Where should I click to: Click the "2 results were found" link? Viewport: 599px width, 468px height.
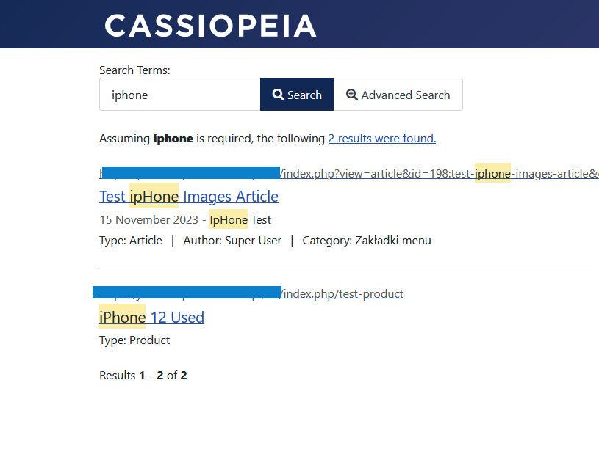tap(381, 138)
